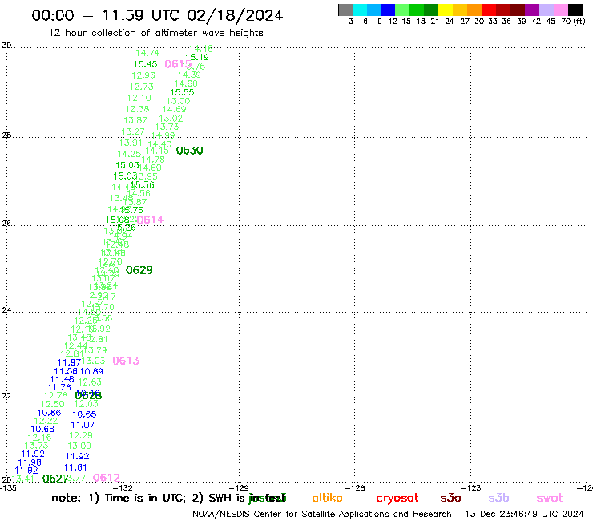Screen dimensions: 593x521
Task: Click the 13.91 wave height value
Action: tap(131, 143)
